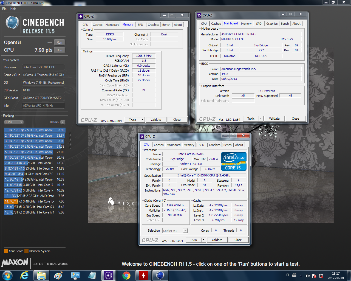Viewport: 351px width, 281px height.
Task: Click the Cinebench sphere logo
Action: (x=12, y=23)
